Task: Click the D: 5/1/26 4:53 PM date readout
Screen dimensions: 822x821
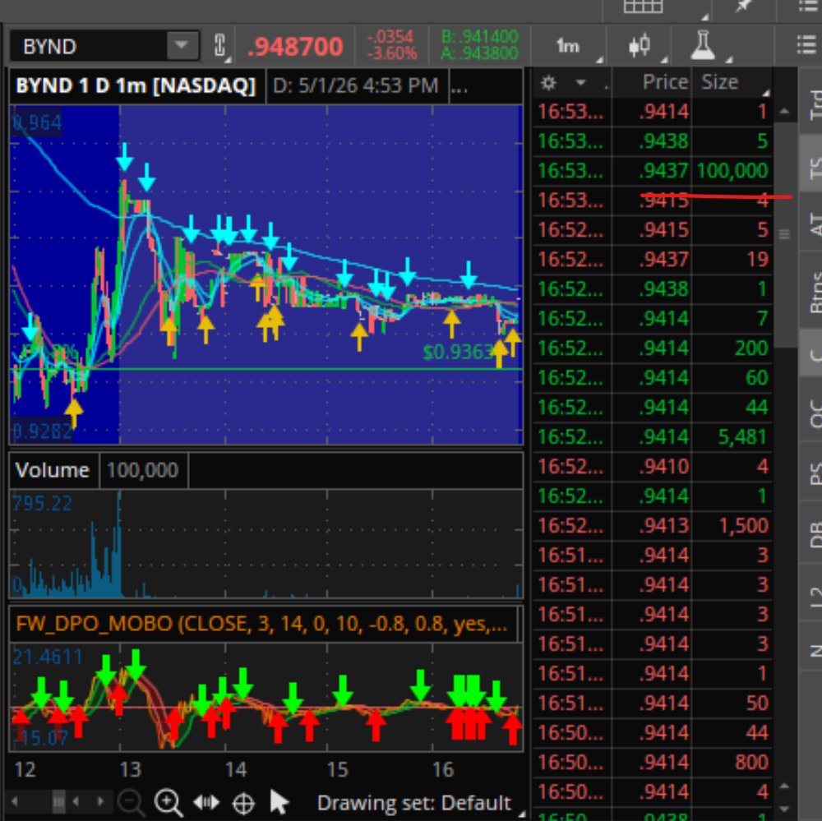Action: click(x=355, y=85)
